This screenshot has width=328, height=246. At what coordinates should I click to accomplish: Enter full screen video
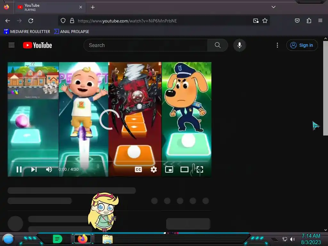point(200,169)
